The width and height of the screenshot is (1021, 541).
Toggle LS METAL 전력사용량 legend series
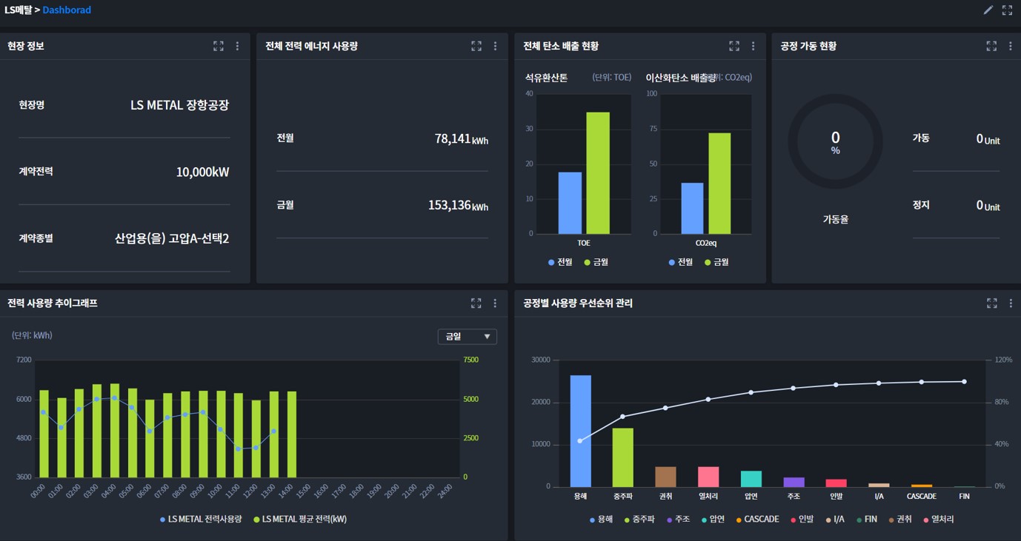coord(202,520)
